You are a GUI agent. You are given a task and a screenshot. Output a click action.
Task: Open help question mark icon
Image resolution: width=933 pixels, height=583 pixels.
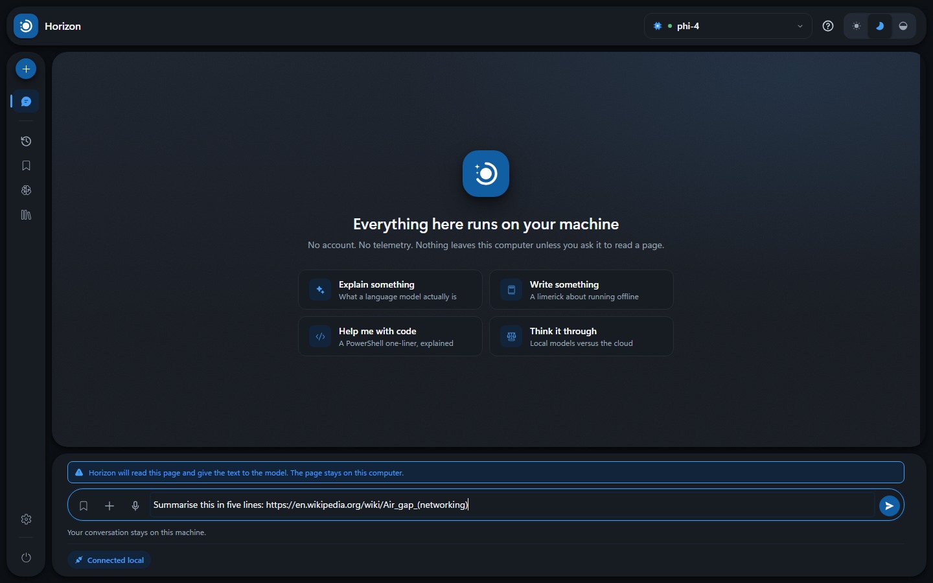(x=828, y=26)
